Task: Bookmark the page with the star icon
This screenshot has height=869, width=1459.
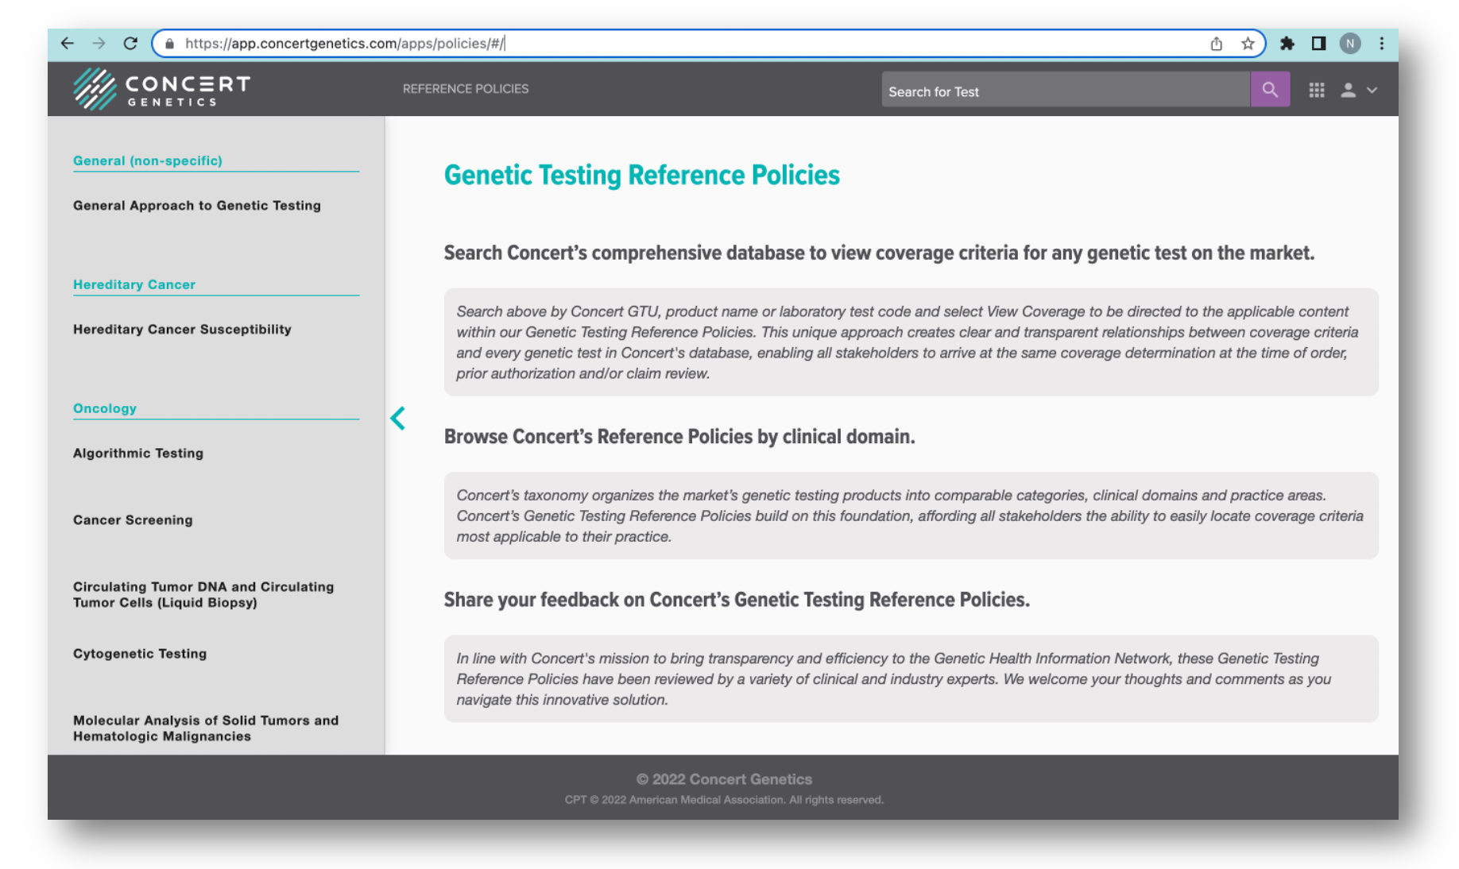Action: (x=1248, y=44)
